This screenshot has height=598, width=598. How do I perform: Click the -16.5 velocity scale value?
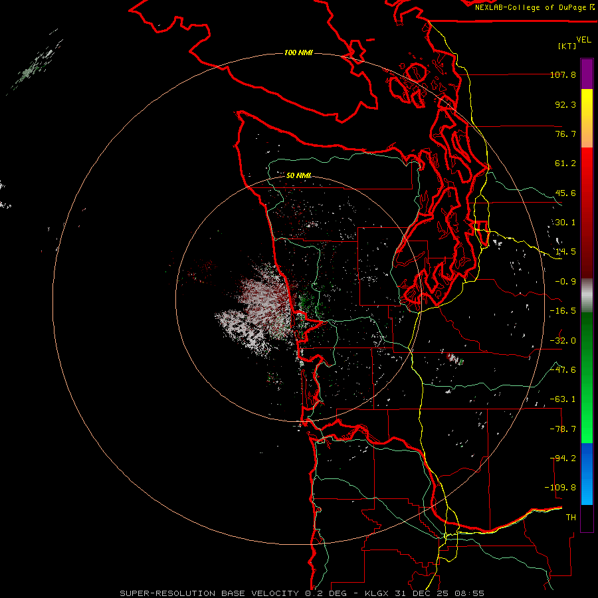point(563,311)
